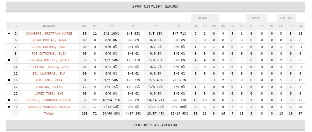Click starter marker icon beside CHAMBERS row
The height and width of the screenshot is (132, 312).
point(9,34)
